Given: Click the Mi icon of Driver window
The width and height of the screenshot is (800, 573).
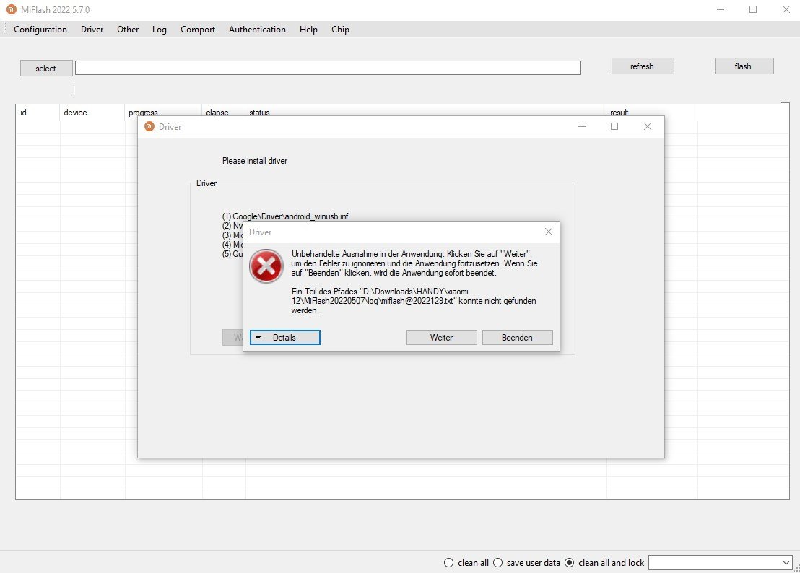Looking at the screenshot, I should 149,126.
